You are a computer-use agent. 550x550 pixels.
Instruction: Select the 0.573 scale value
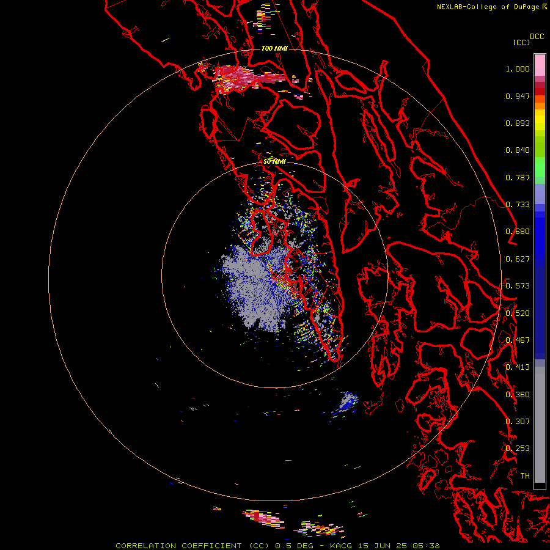[x=518, y=286]
